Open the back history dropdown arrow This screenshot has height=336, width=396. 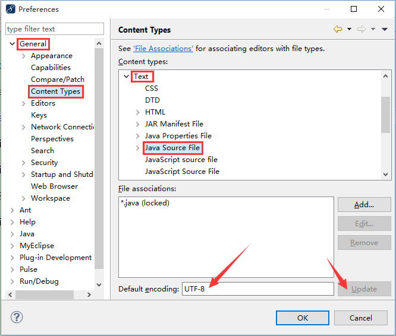[349, 29]
